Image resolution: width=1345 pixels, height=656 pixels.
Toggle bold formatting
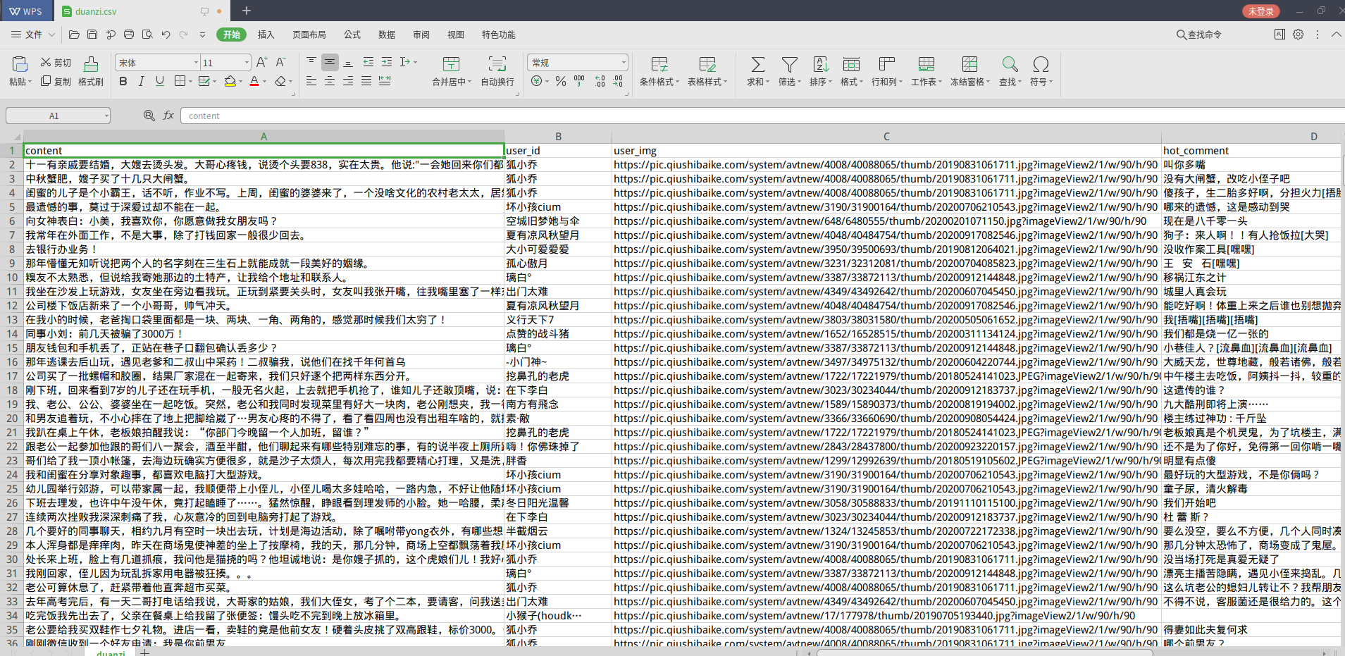coord(123,82)
